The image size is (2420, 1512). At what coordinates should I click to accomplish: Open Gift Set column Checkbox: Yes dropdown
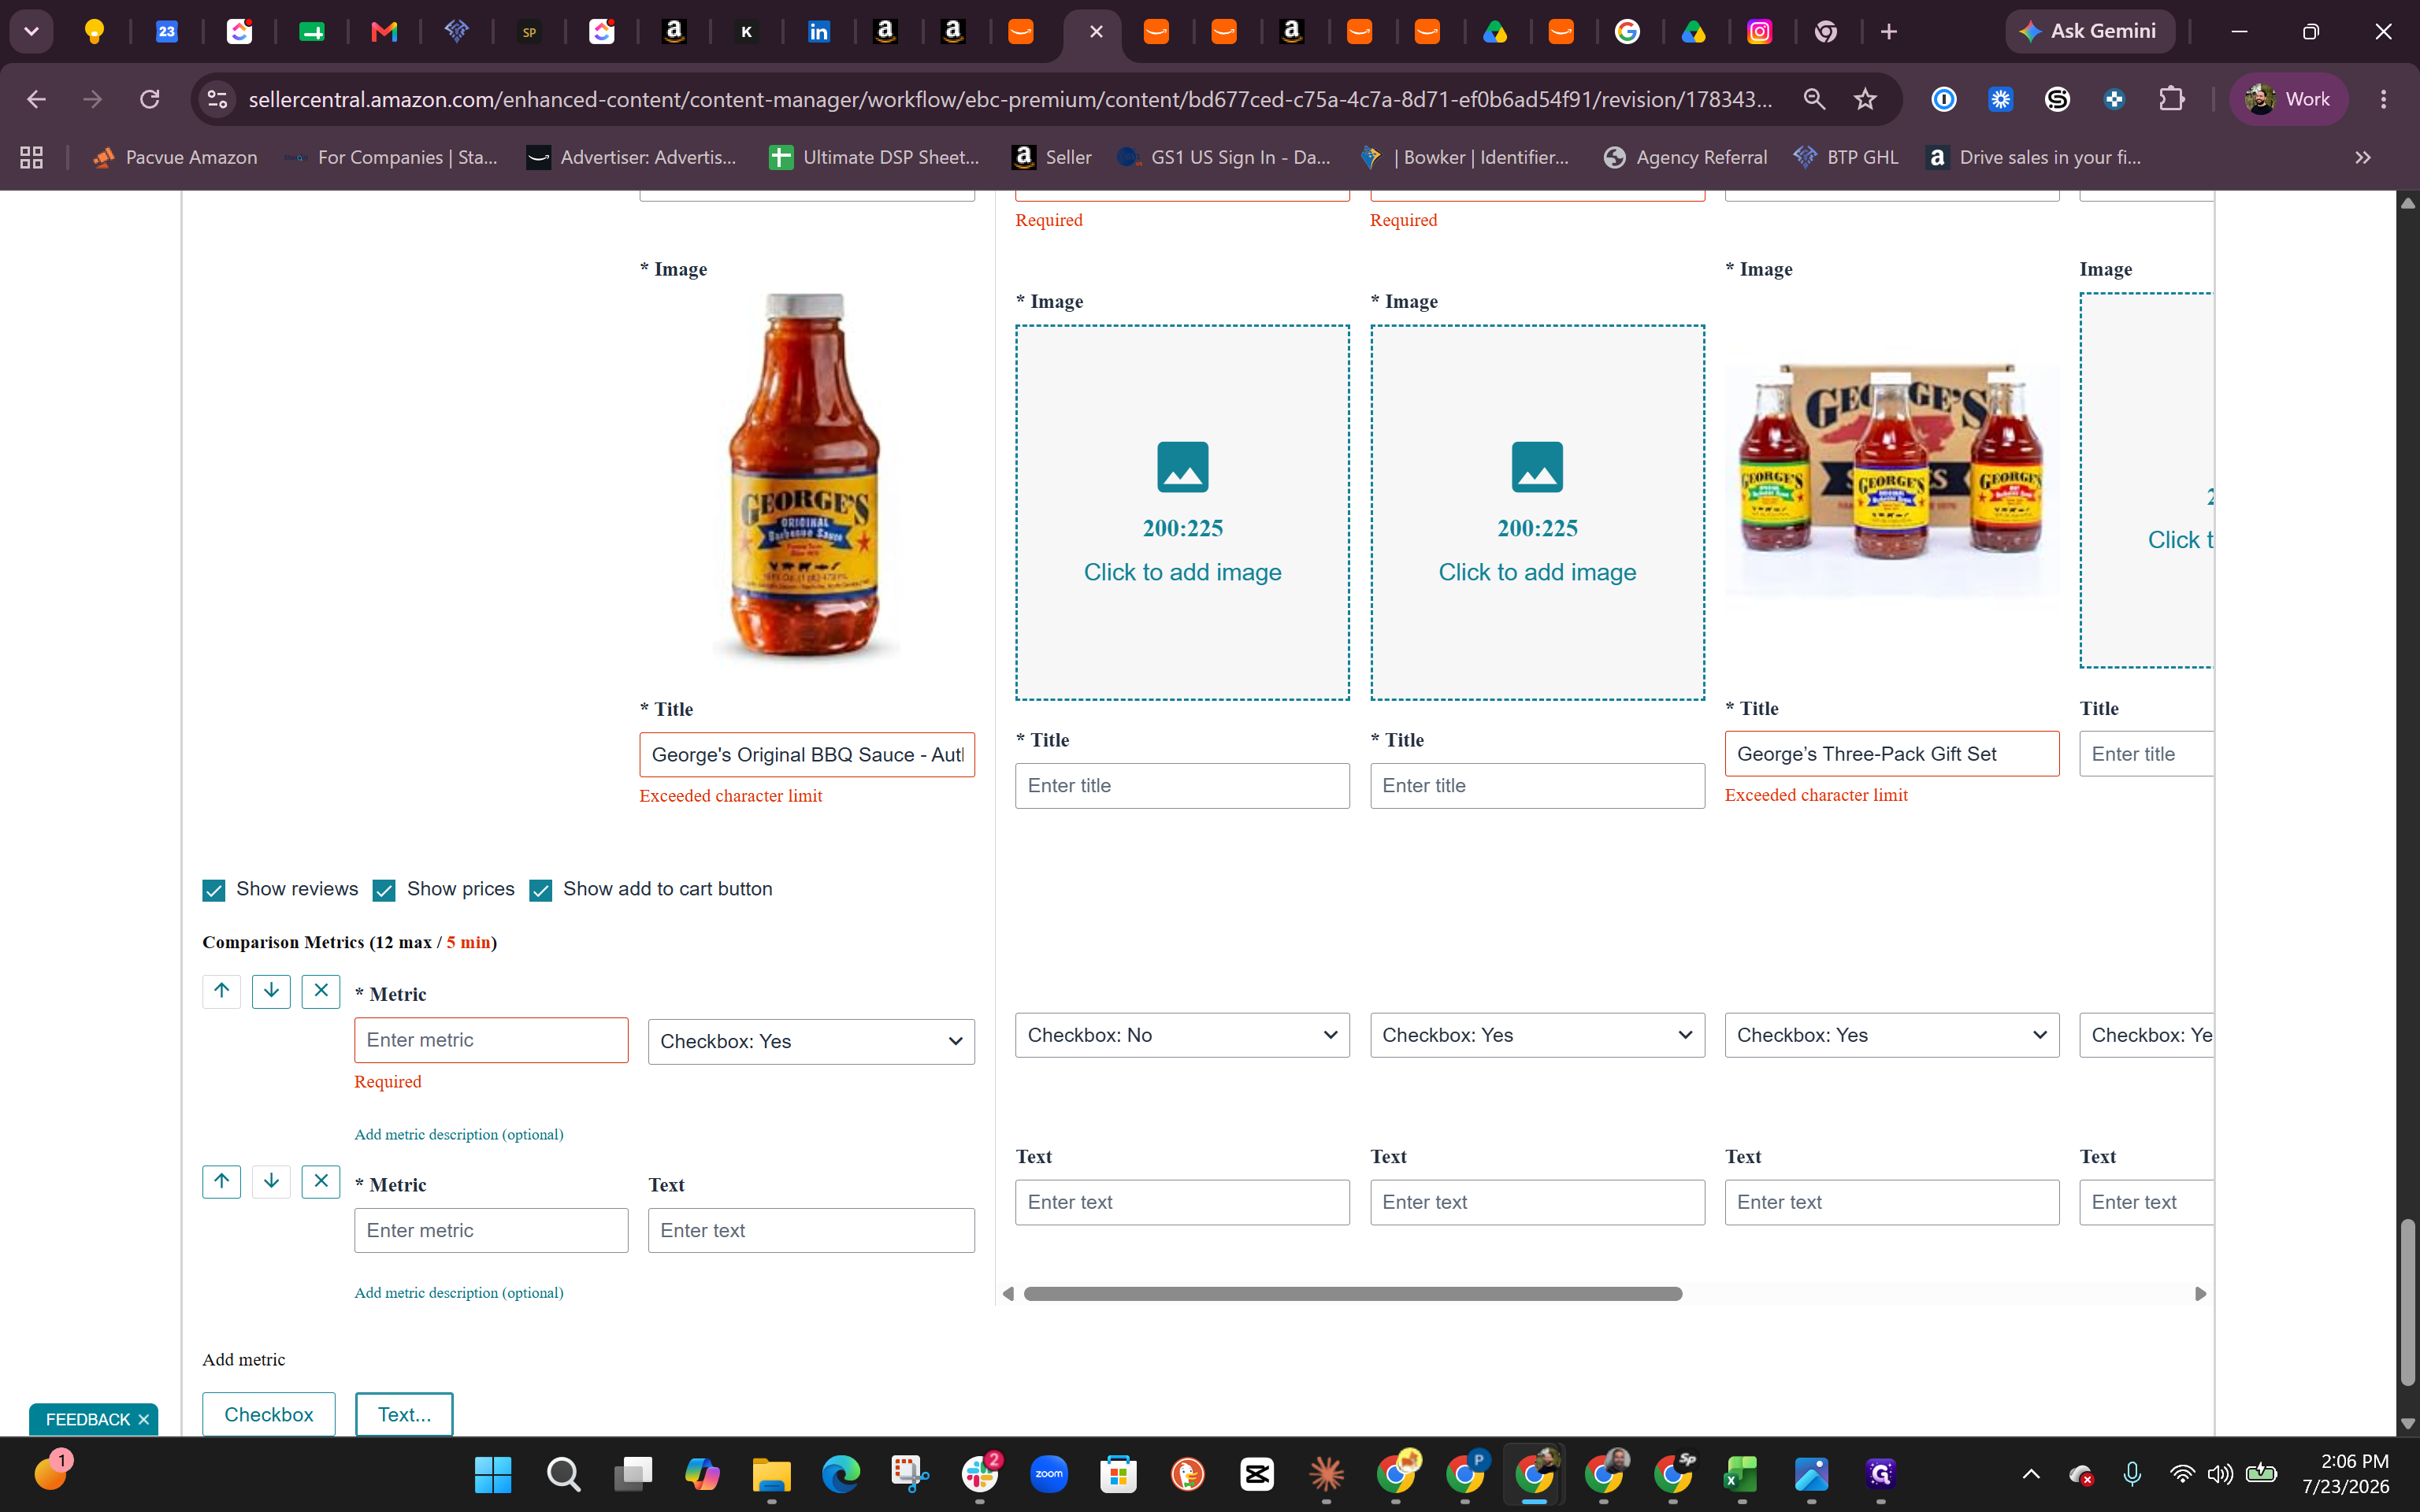1891,1035
